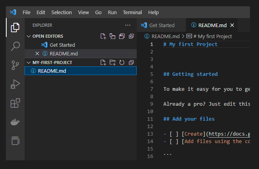Switch to the README.md editor tab
The image size is (259, 169).
pos(212,25)
